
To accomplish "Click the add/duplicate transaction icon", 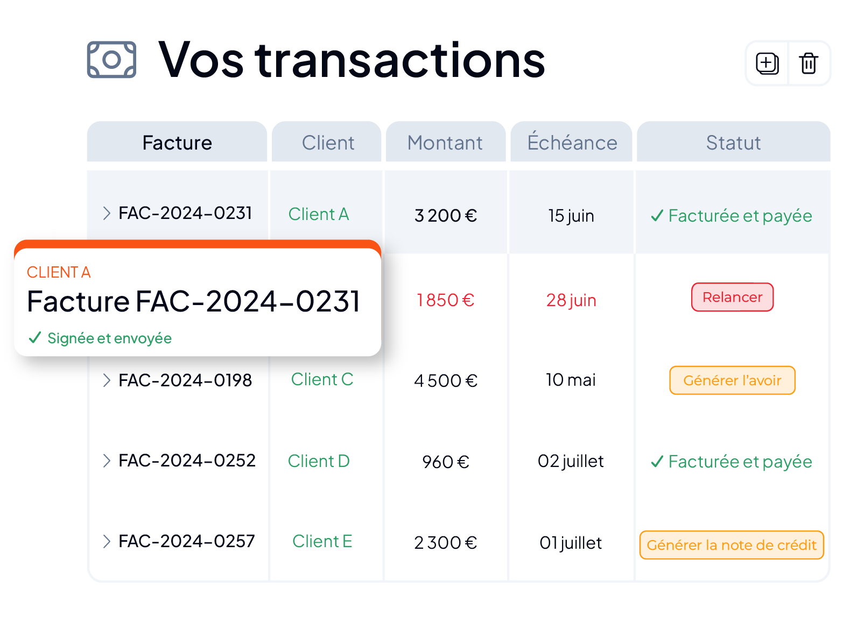I will (767, 63).
